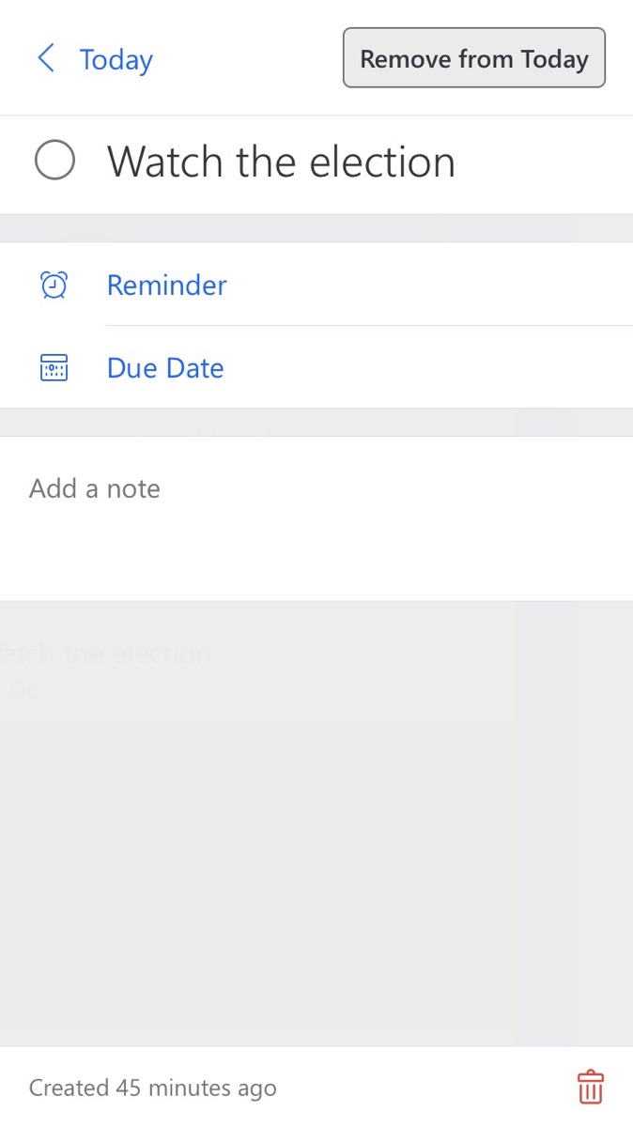The image size is (633, 1127).
Task: Mark Watch the election as complete
Action: pyautogui.click(x=54, y=161)
